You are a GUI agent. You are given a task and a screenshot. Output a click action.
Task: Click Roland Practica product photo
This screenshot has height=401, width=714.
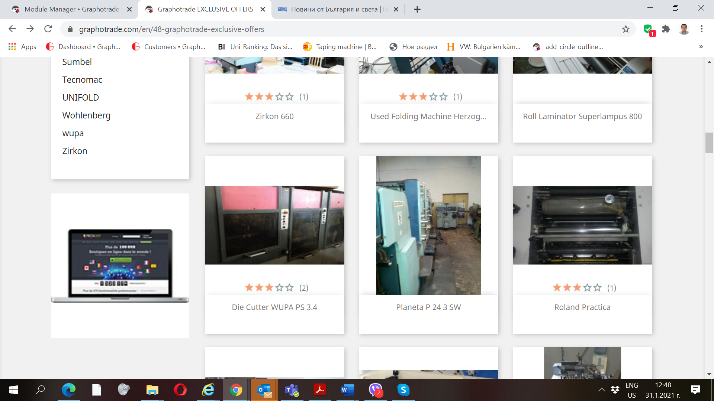pos(582,225)
